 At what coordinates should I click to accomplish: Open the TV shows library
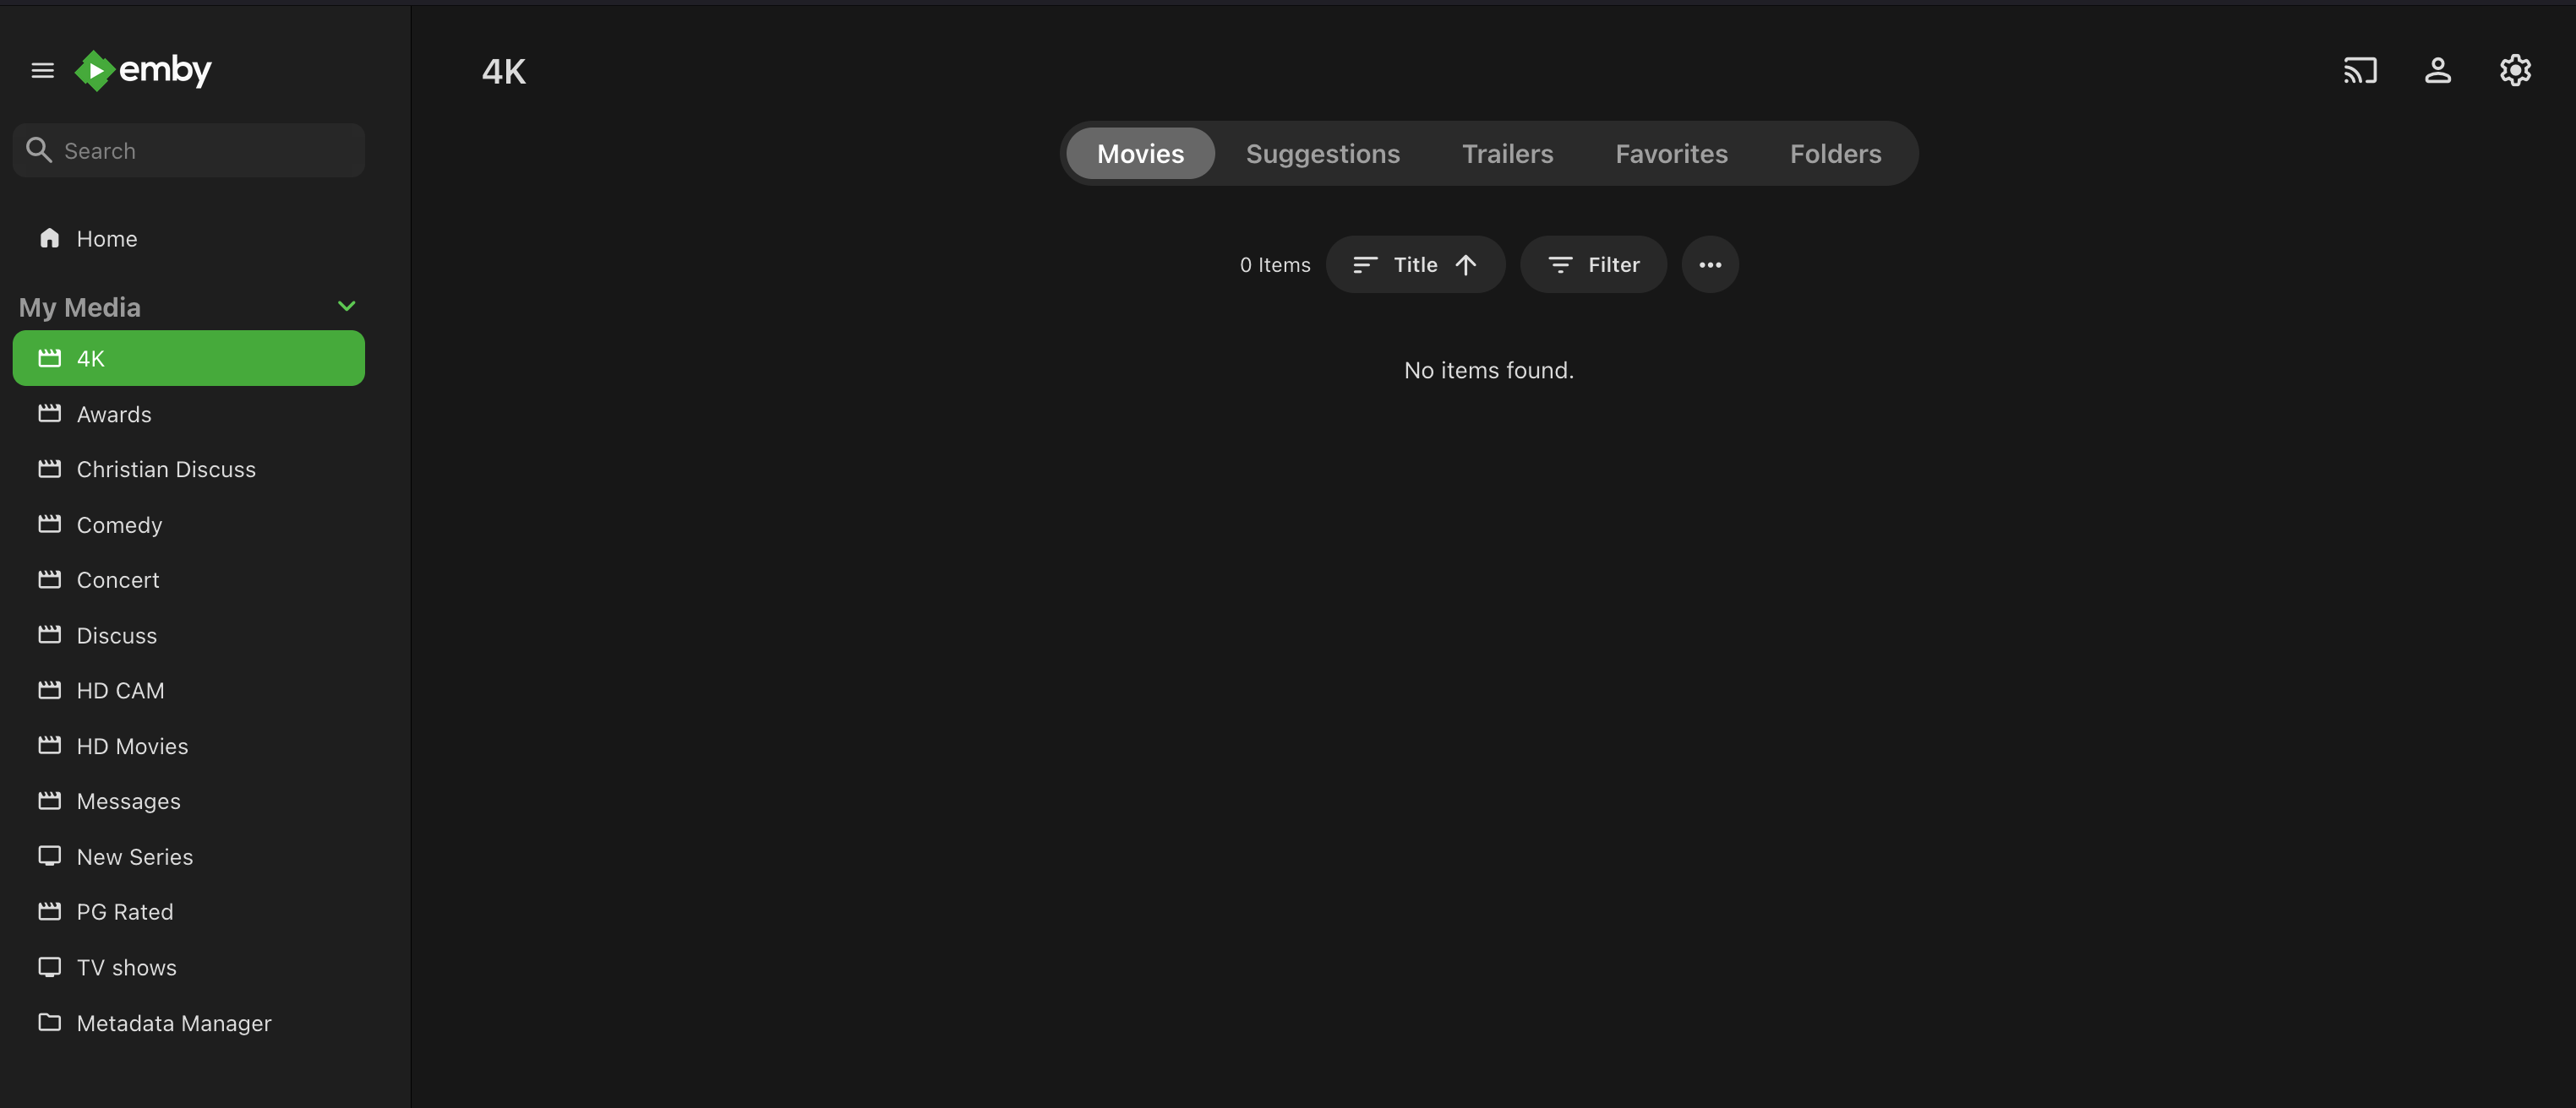pyautogui.click(x=126, y=967)
